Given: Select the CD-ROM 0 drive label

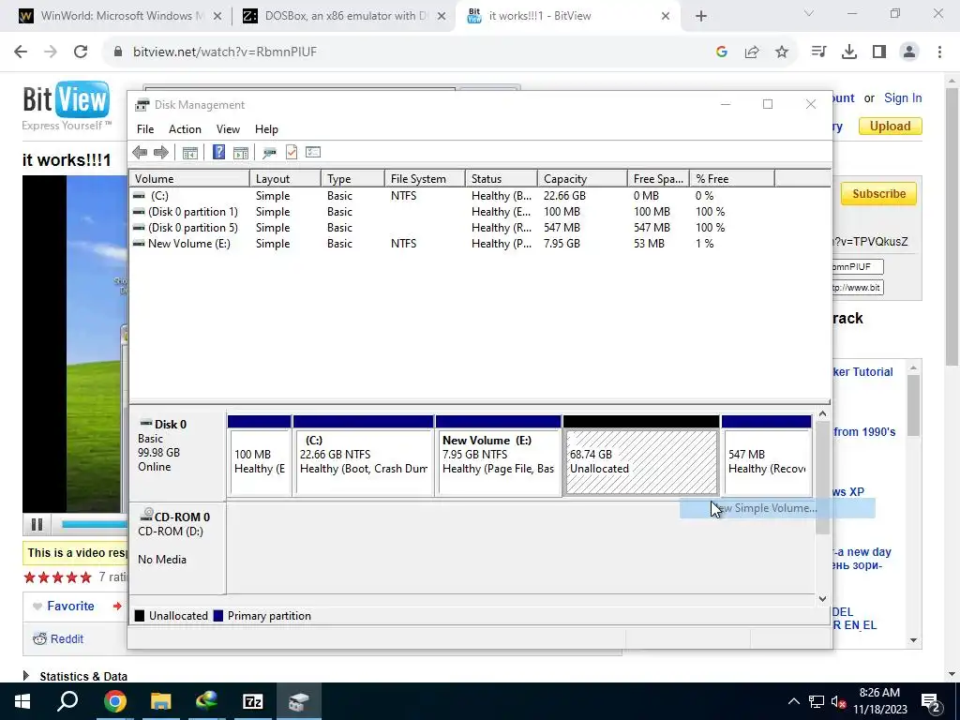Looking at the screenshot, I should click(x=177, y=547).
